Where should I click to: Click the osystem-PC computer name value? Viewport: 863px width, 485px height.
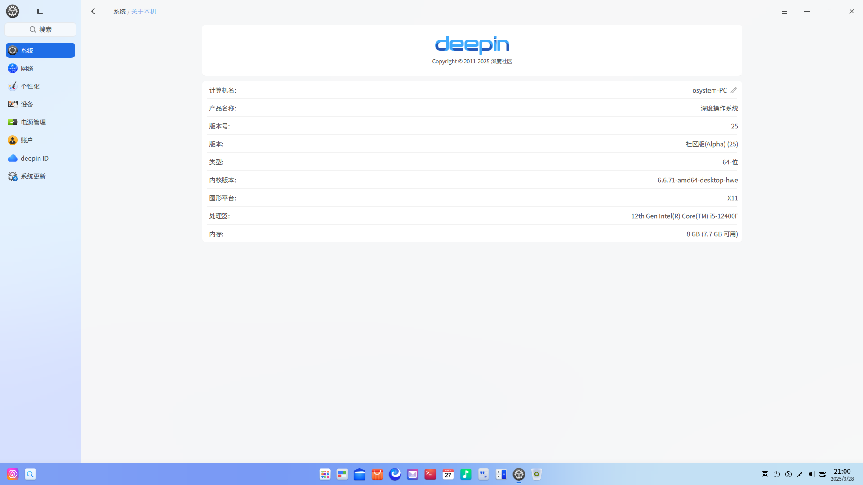pos(709,90)
